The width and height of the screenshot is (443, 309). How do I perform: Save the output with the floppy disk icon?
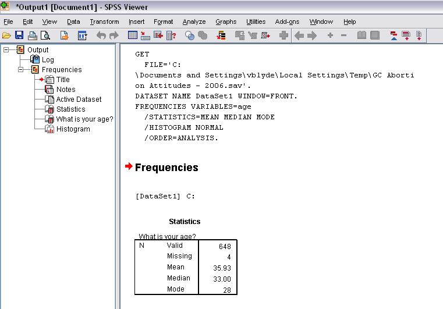click(x=19, y=36)
